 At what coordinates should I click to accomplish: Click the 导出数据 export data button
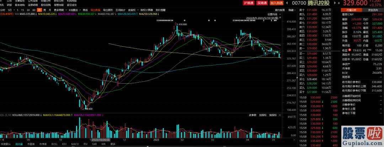tap(95, 10)
